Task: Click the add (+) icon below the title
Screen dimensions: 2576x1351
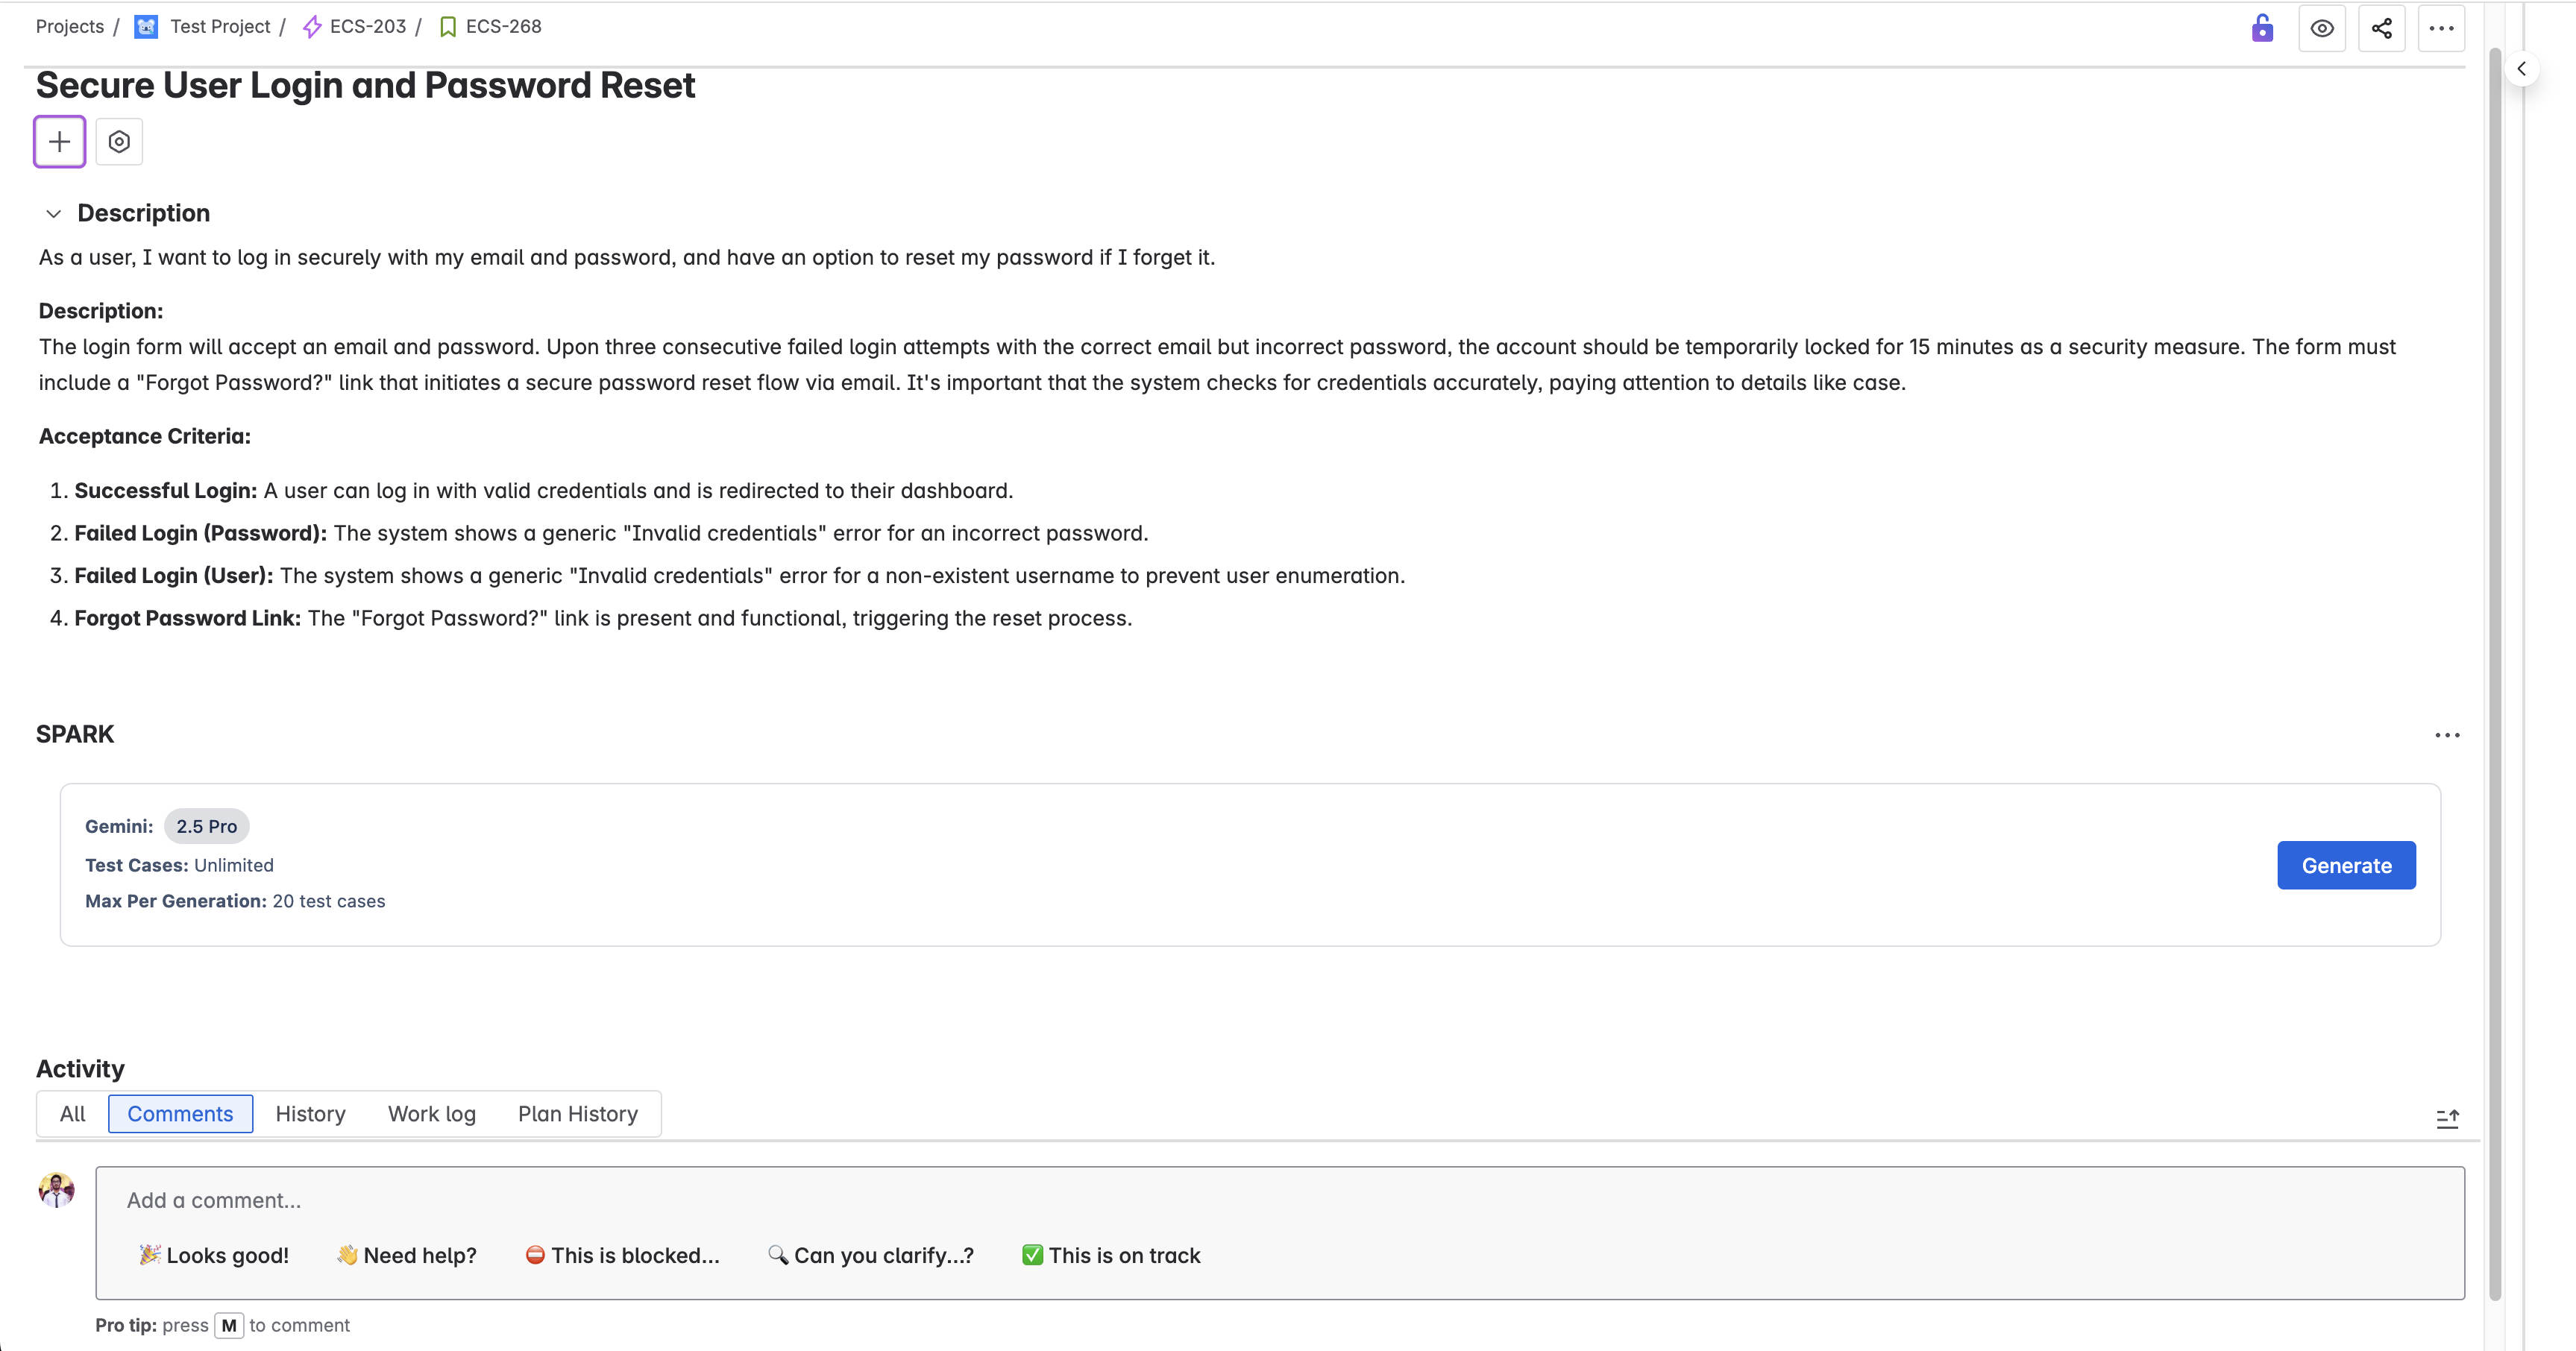Action: (x=58, y=141)
